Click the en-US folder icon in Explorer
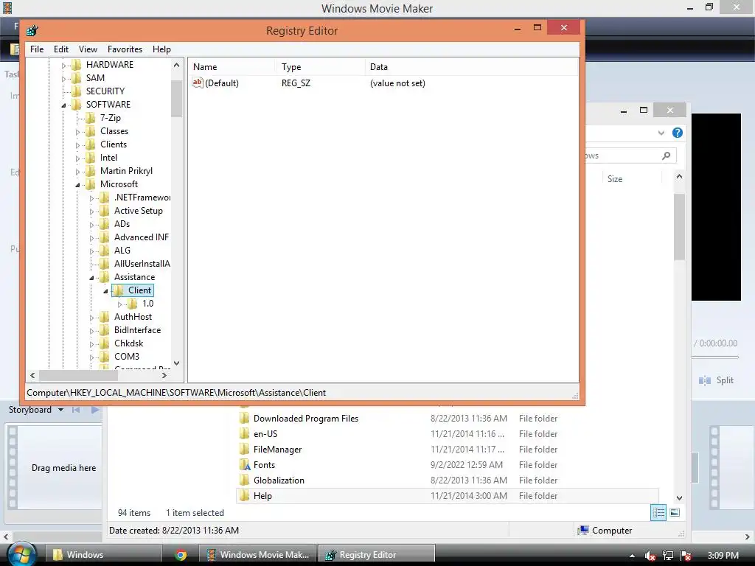The width and height of the screenshot is (755, 566). point(245,433)
